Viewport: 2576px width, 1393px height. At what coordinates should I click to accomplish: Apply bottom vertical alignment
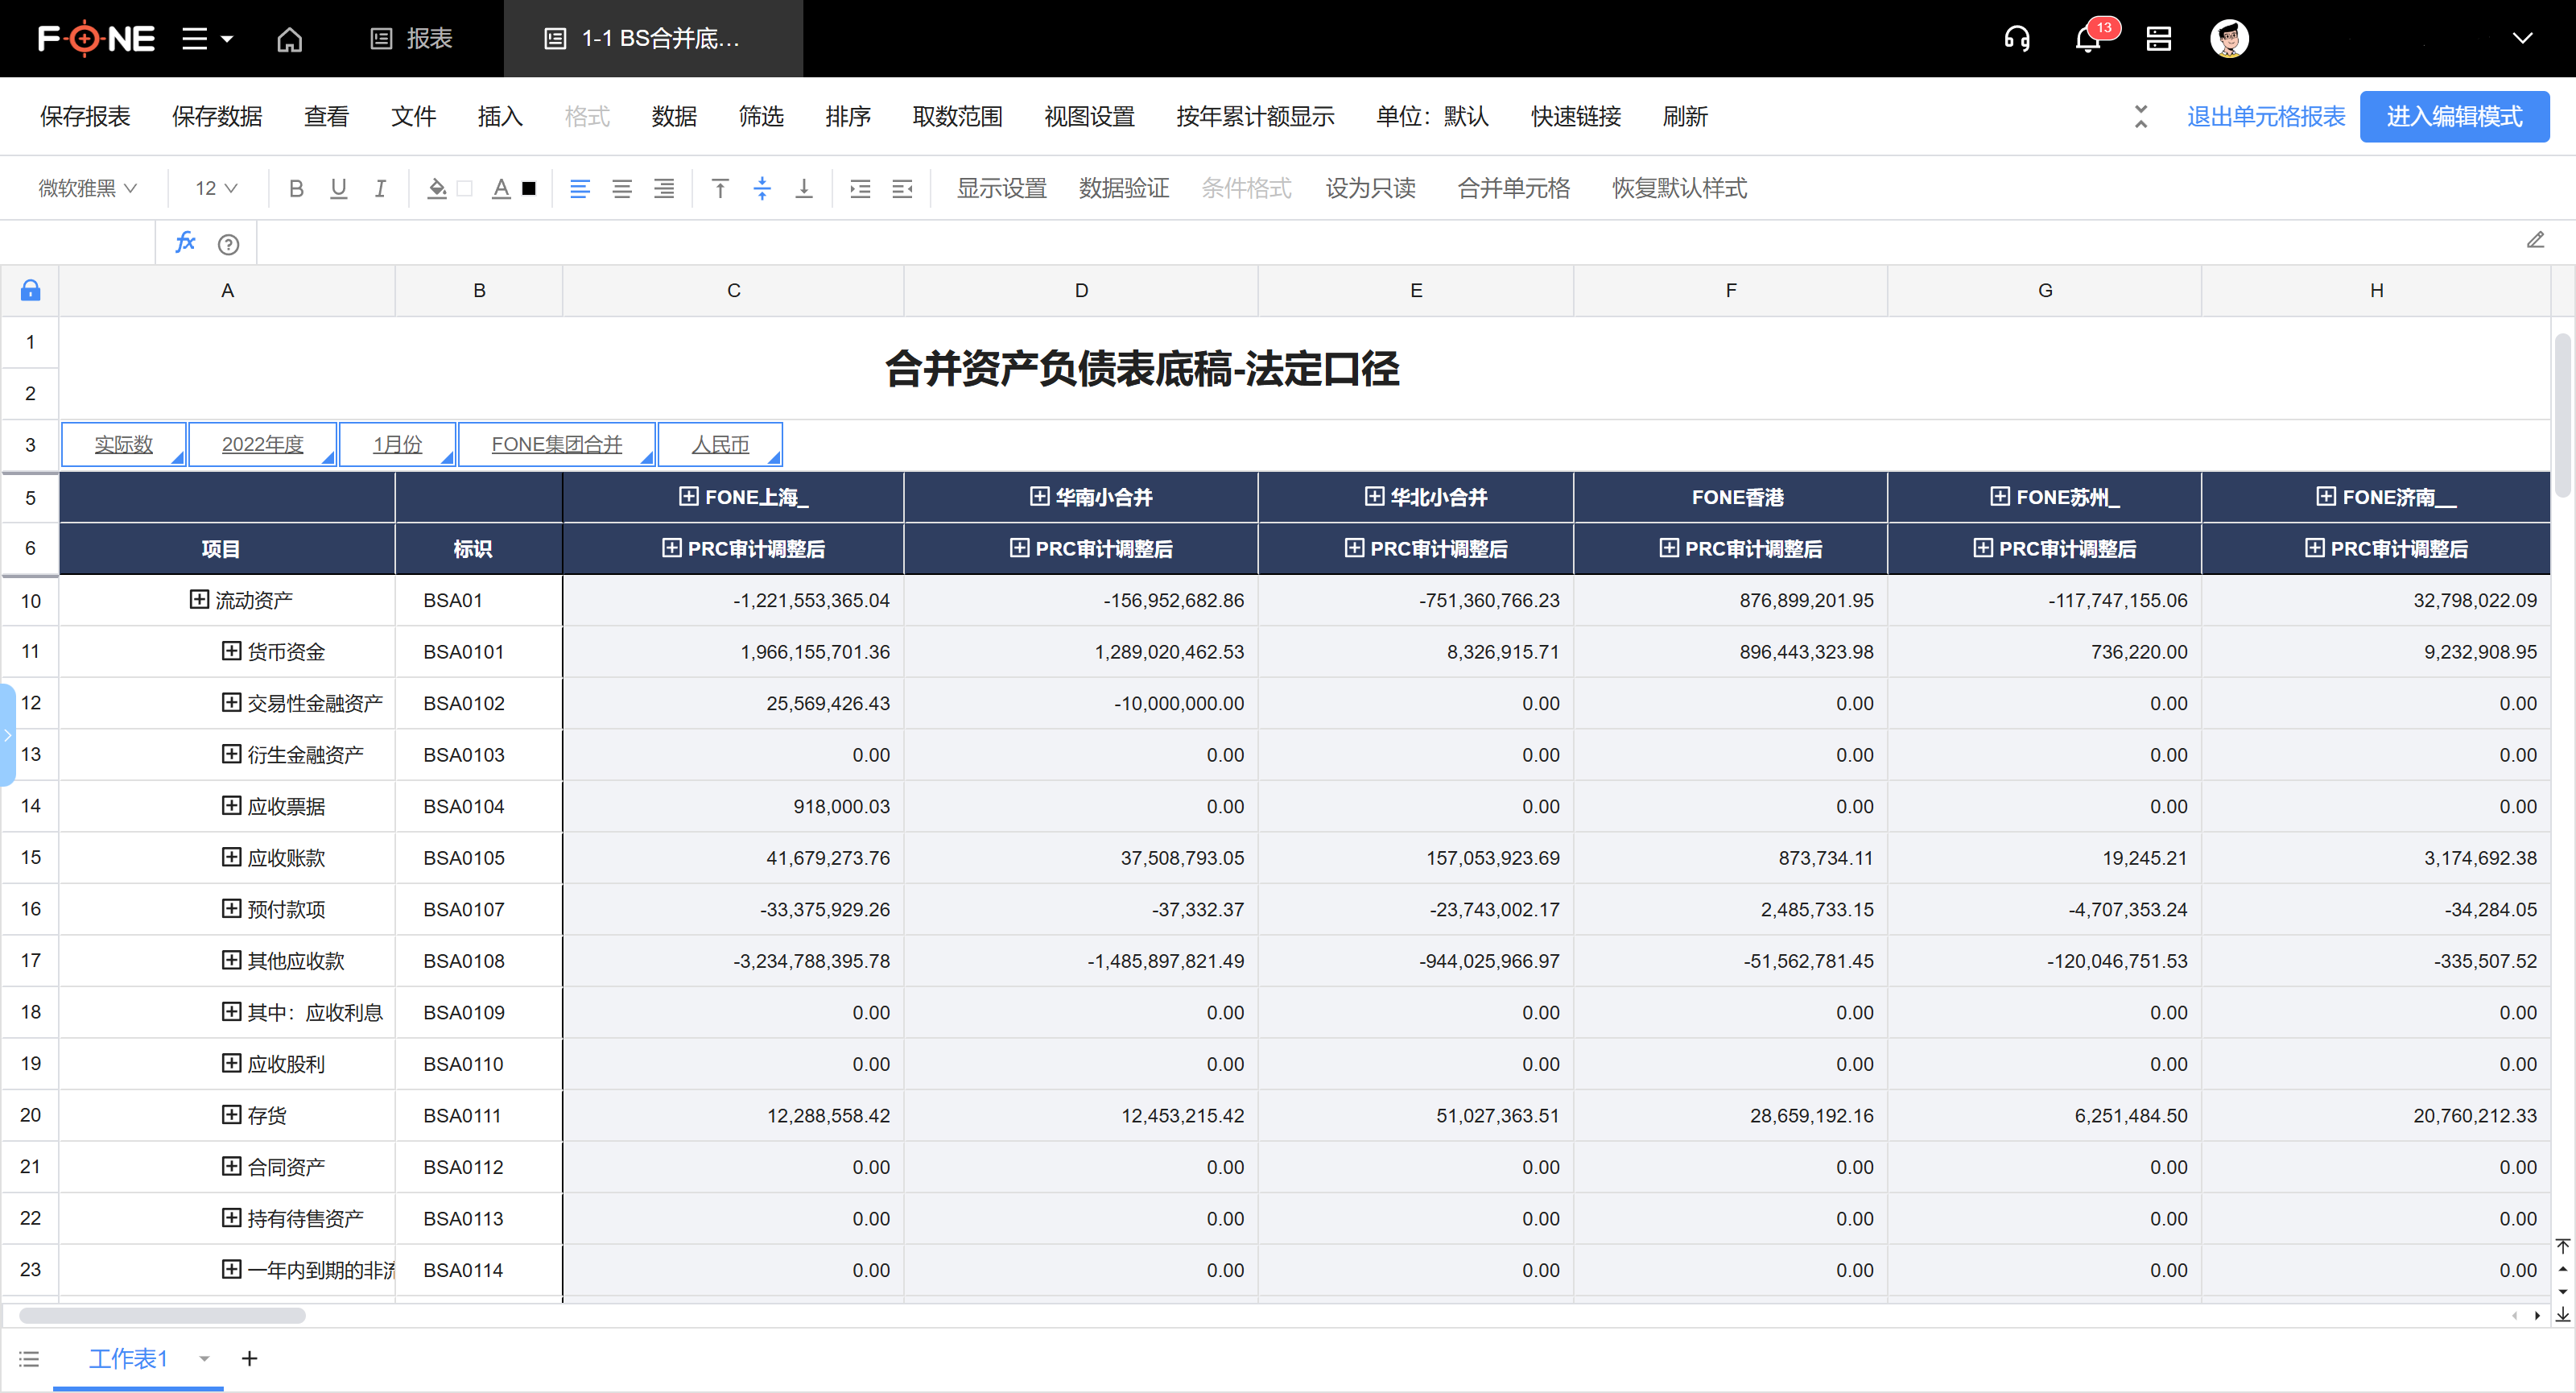(x=803, y=188)
